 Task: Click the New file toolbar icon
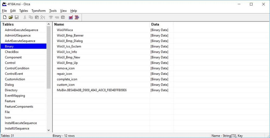(x=5, y=17)
